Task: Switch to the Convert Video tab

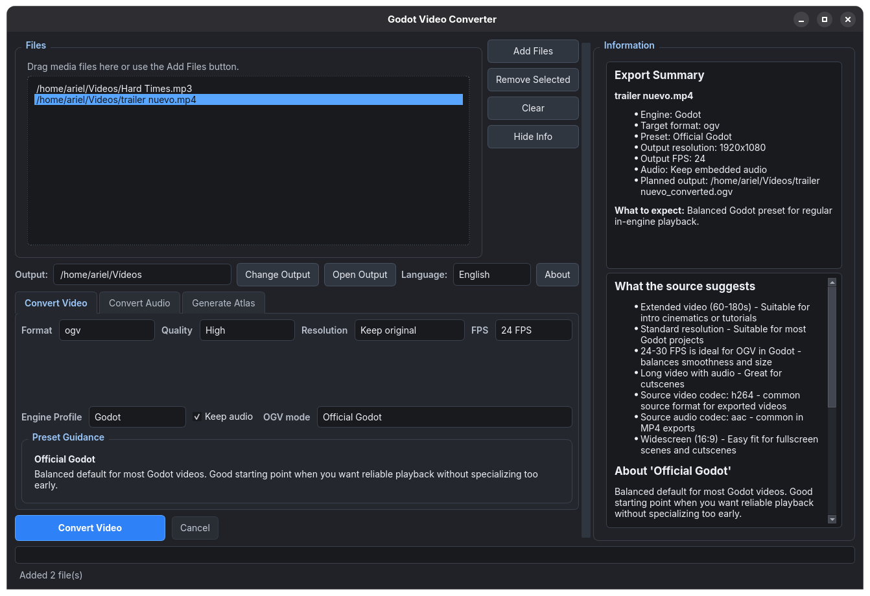Action: 56,303
